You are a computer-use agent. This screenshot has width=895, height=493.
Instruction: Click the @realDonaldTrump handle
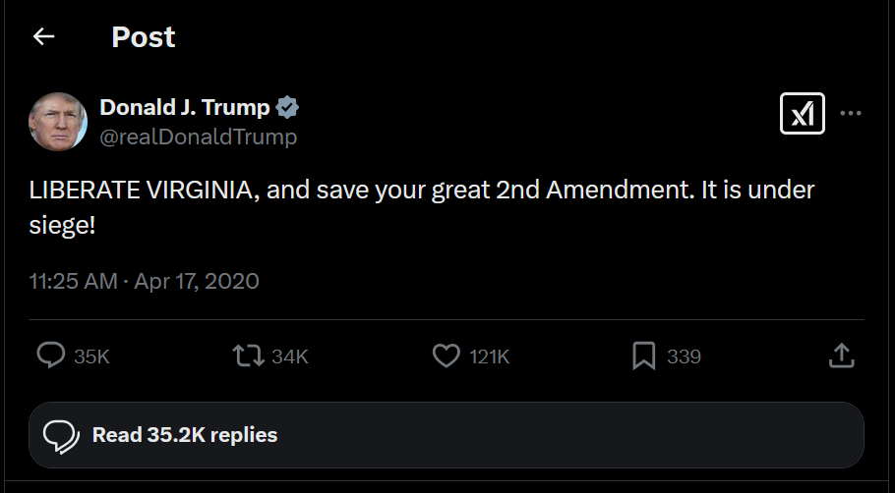198,137
